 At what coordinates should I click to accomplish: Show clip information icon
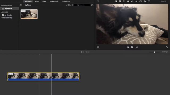149,1
